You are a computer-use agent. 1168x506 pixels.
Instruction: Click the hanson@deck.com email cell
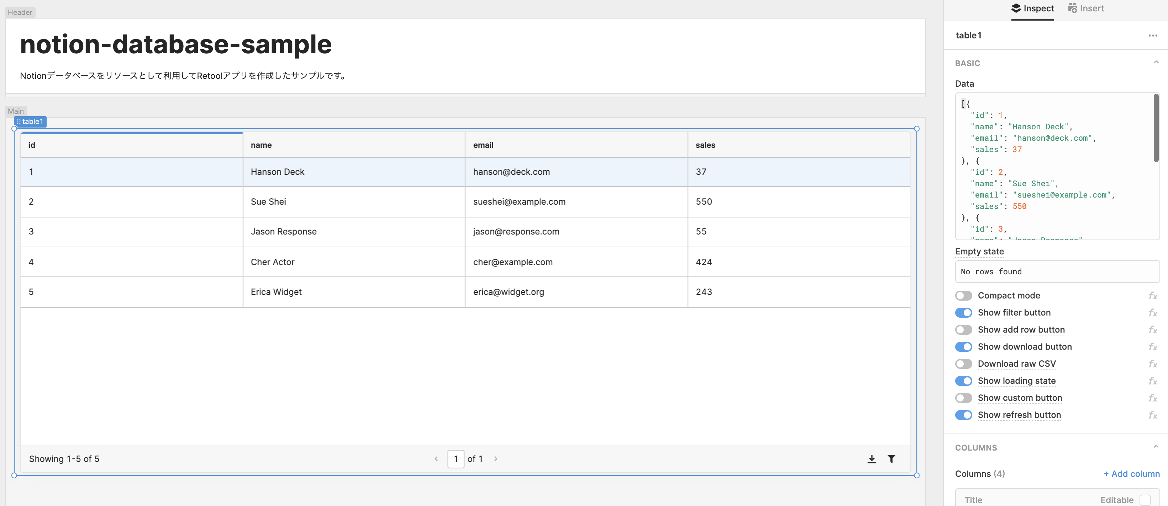(x=576, y=172)
